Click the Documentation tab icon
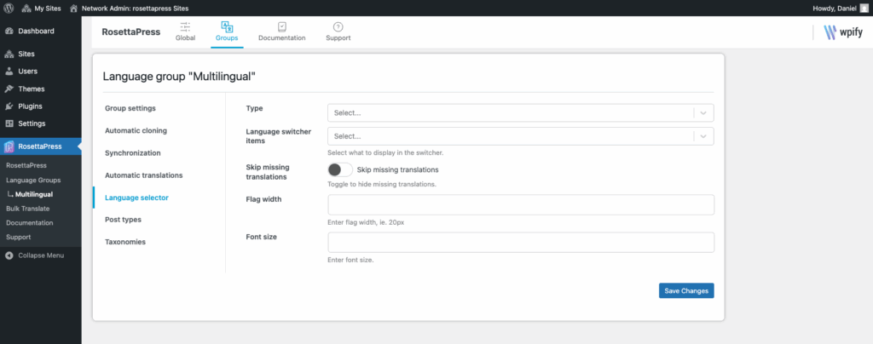This screenshot has height=344, width=873. click(x=281, y=26)
